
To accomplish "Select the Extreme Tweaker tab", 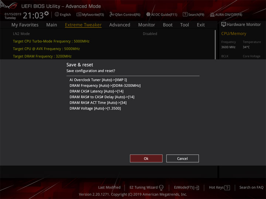I will coord(83,25).
